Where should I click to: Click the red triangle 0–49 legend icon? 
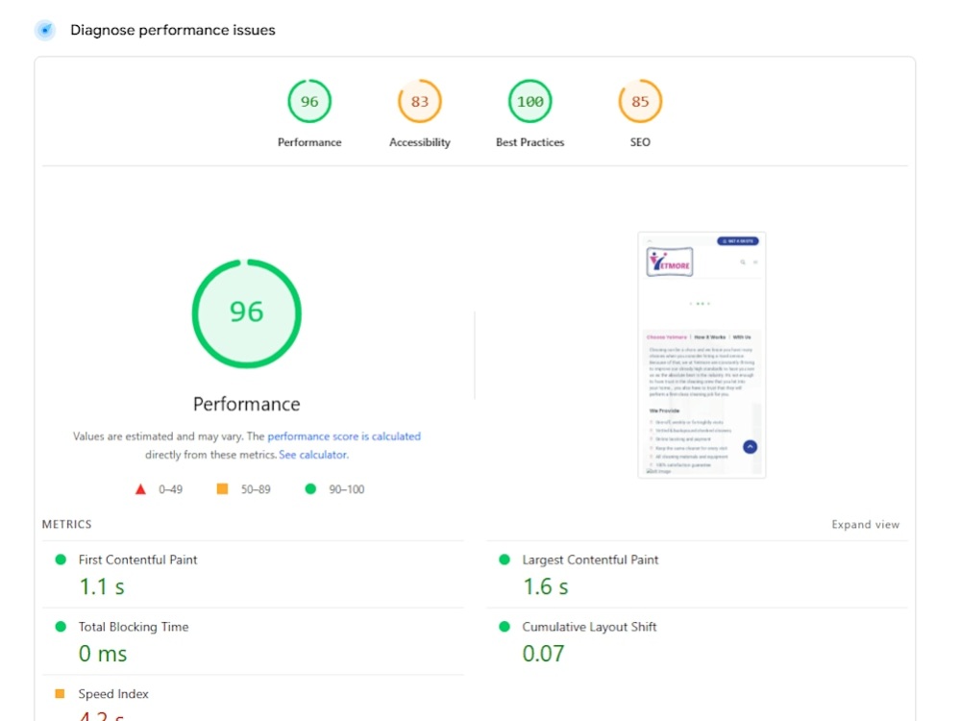(140, 489)
